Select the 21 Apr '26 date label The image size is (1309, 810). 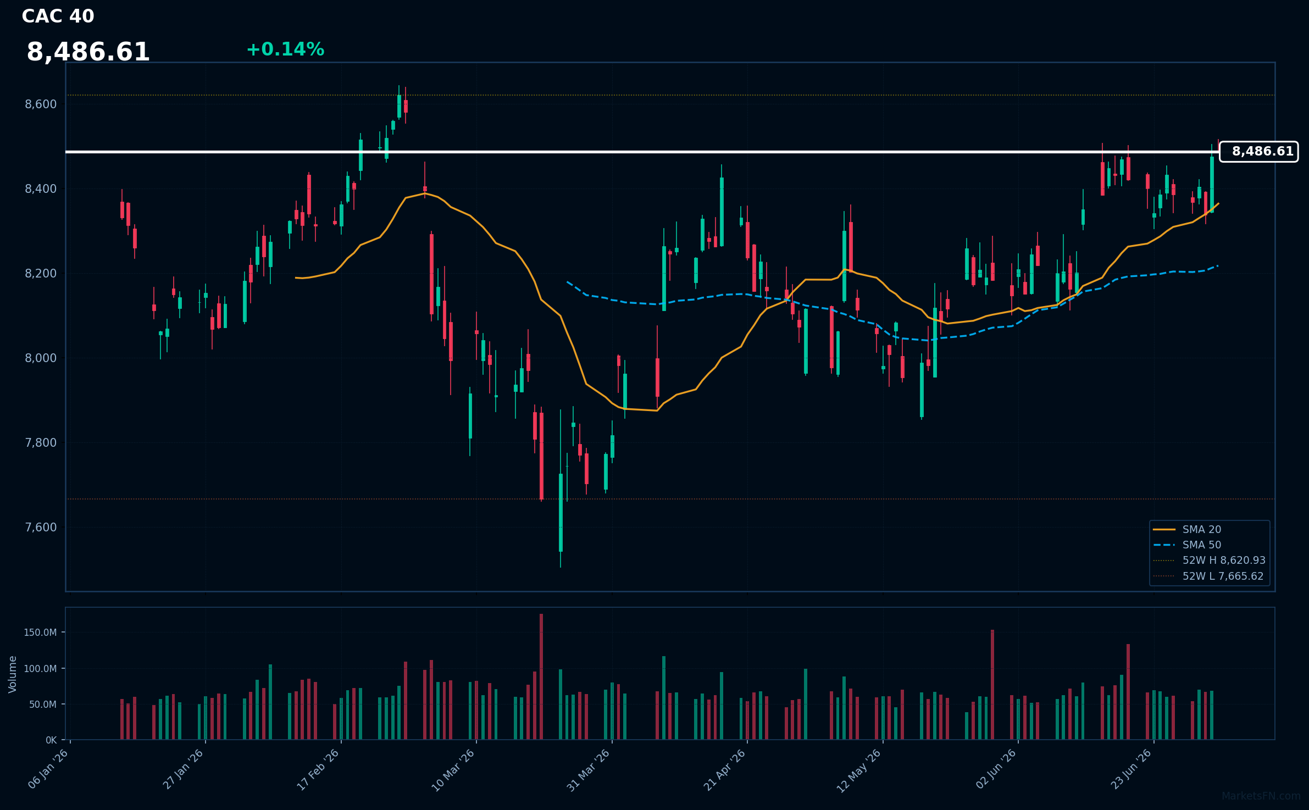tap(724, 769)
